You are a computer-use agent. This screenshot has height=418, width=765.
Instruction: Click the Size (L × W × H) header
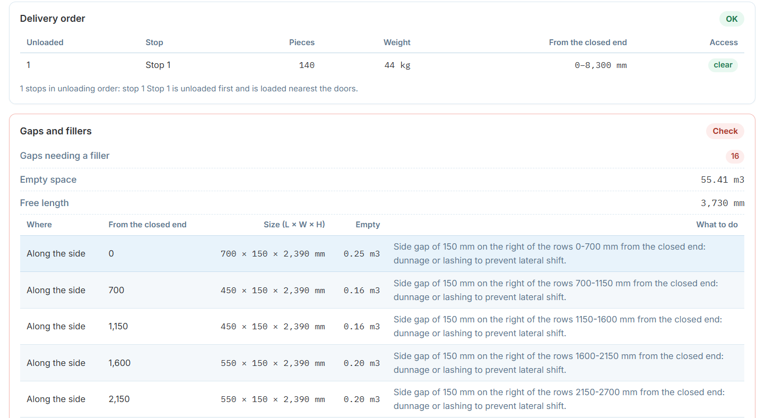click(x=294, y=225)
